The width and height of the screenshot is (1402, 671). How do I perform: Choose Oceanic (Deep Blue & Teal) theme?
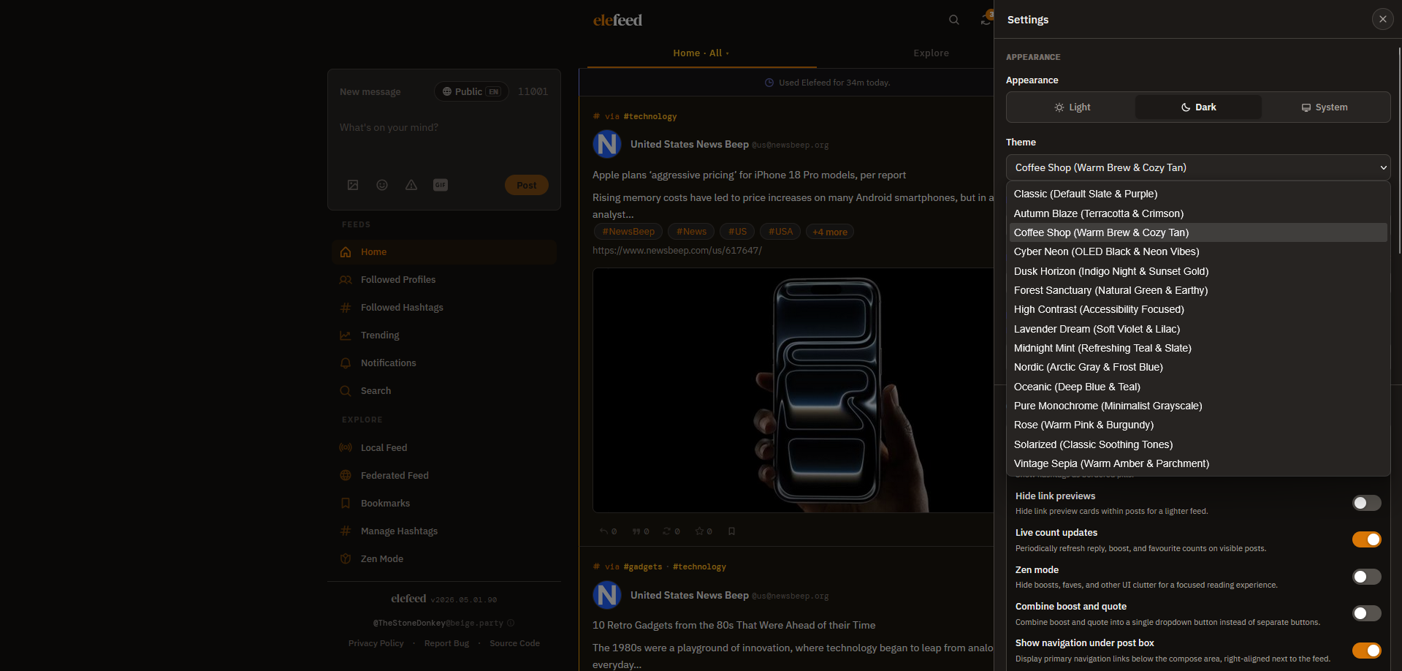pos(1198,387)
